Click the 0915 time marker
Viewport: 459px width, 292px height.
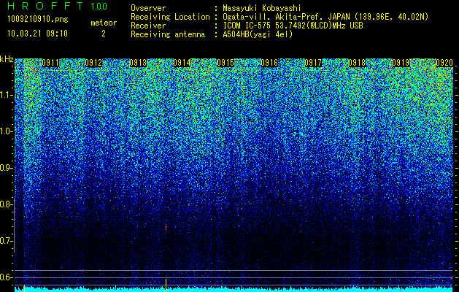click(x=225, y=63)
